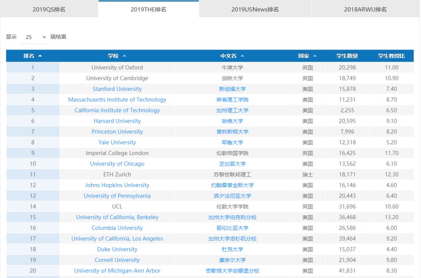Open the University of Chicago link
The width and height of the screenshot is (421, 278).
point(117,164)
